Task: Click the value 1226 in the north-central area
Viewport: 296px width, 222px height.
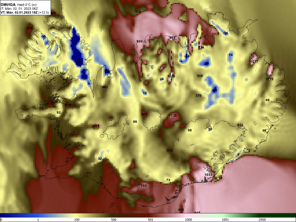Action: (171, 76)
